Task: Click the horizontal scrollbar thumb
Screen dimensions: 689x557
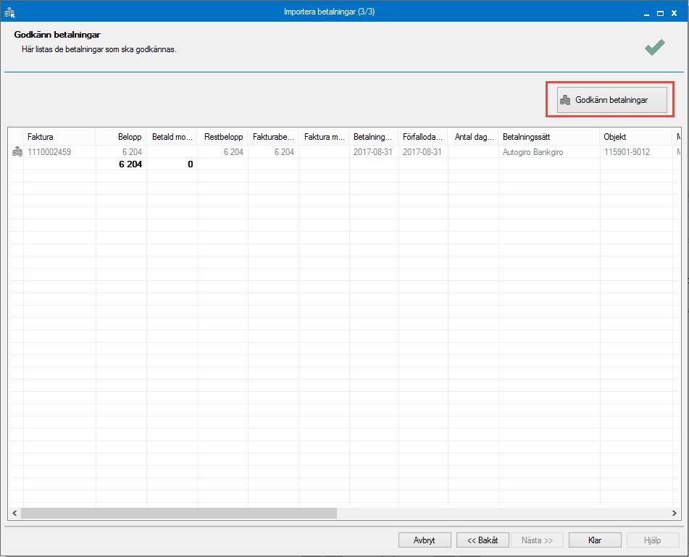Action: [x=179, y=513]
